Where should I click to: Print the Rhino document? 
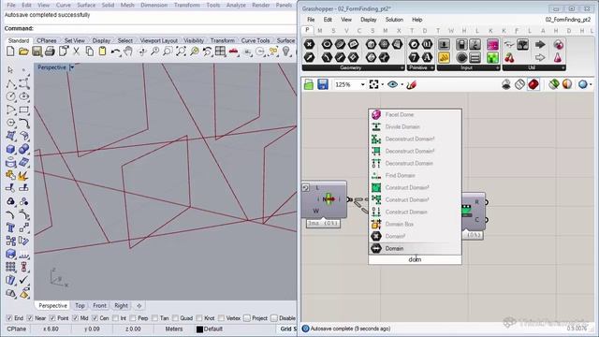[x=50, y=51]
